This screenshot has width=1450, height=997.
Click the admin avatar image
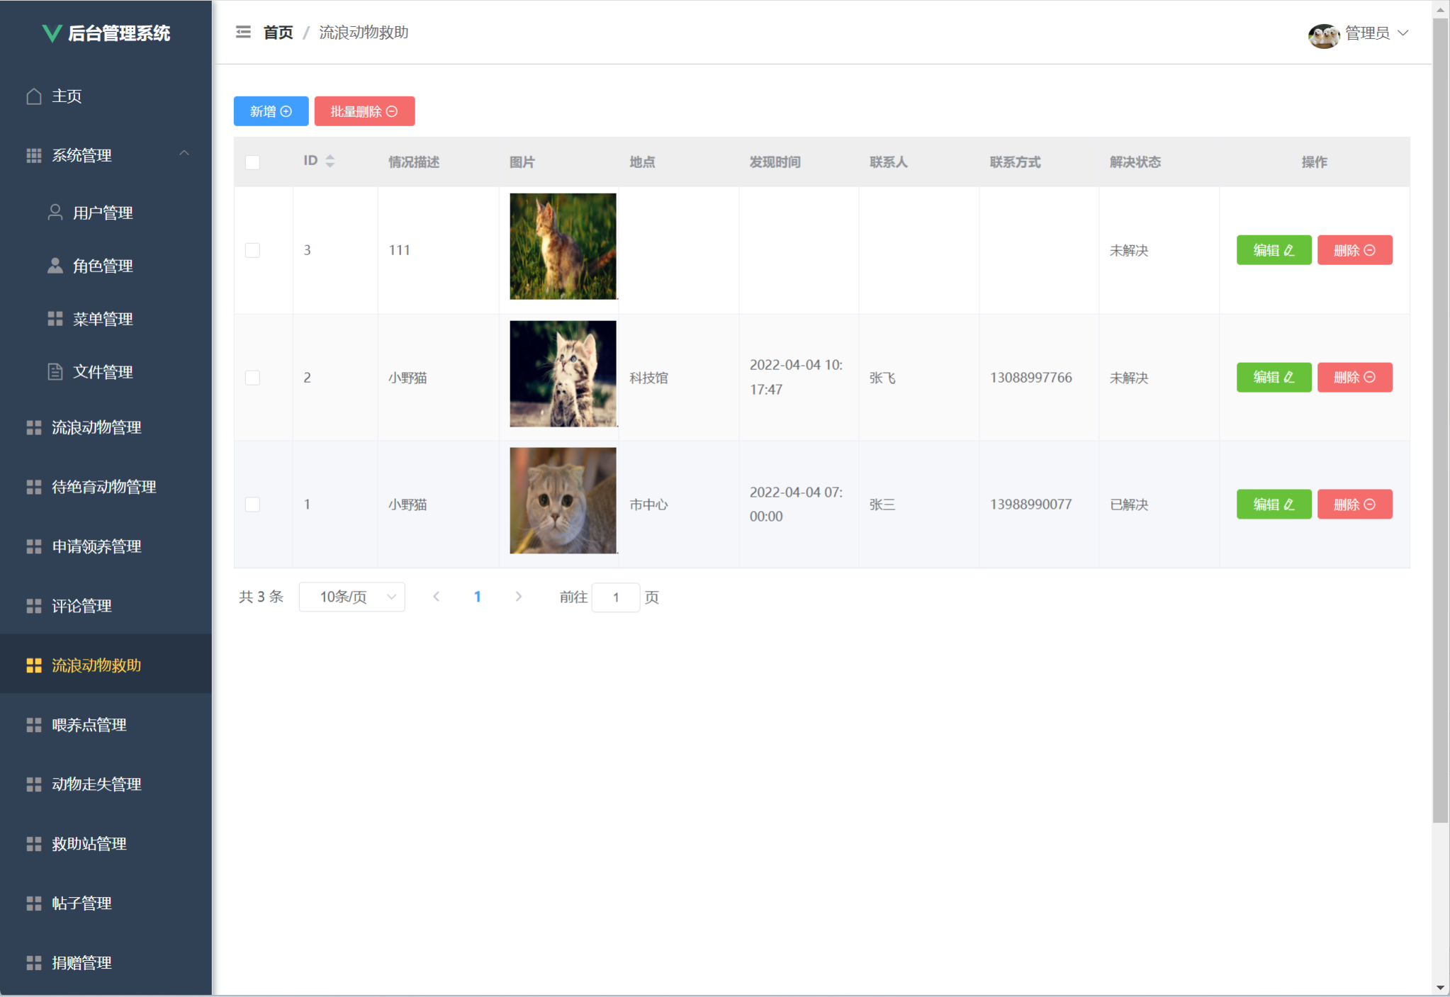click(x=1322, y=34)
